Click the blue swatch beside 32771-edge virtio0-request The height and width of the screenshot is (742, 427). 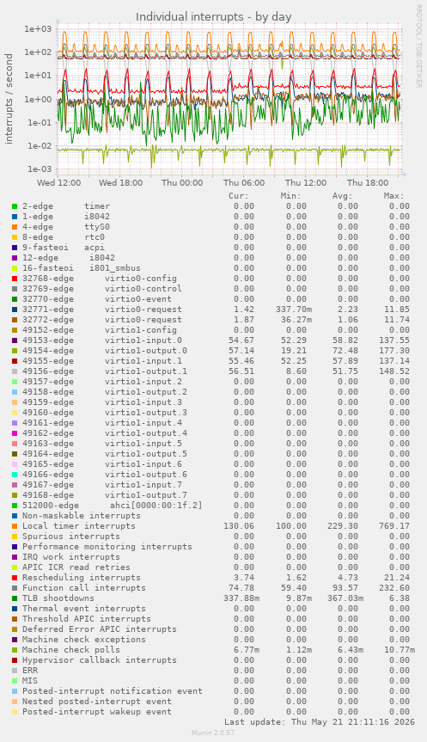[15, 310]
